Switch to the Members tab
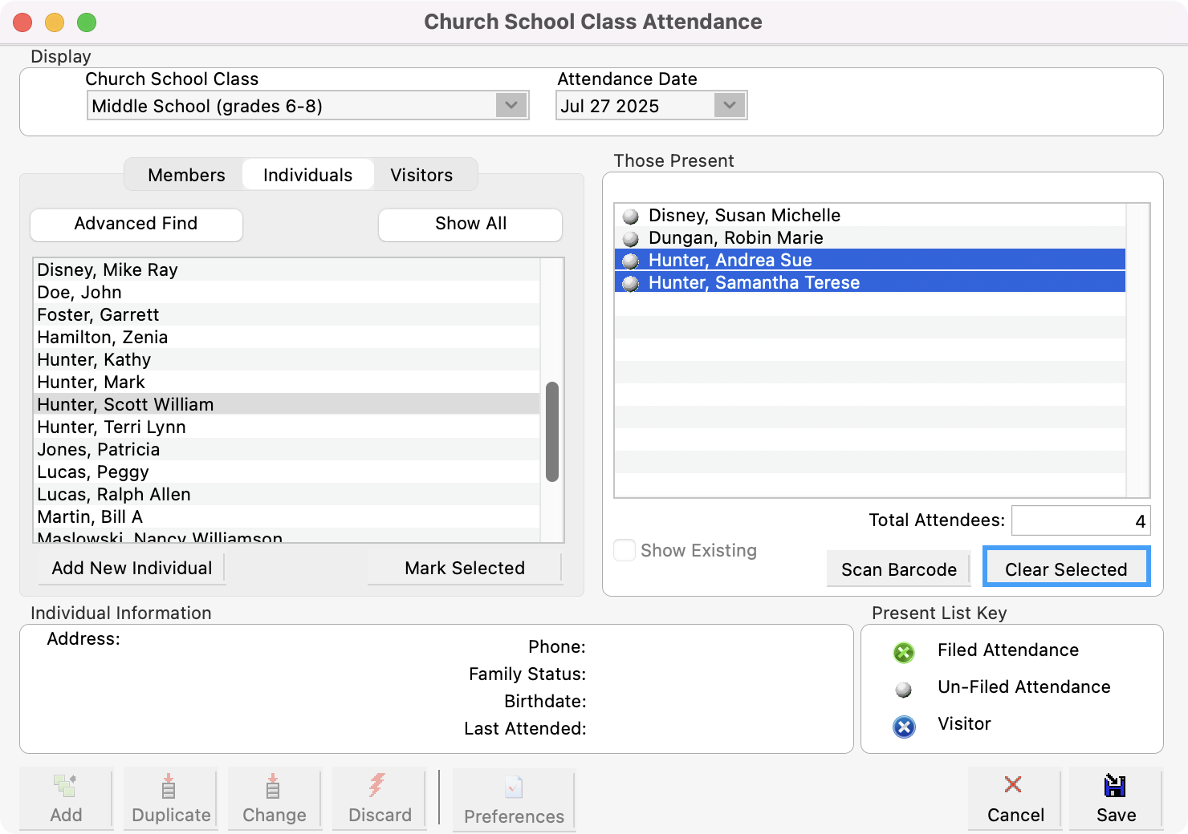The width and height of the screenshot is (1188, 834). point(185,175)
